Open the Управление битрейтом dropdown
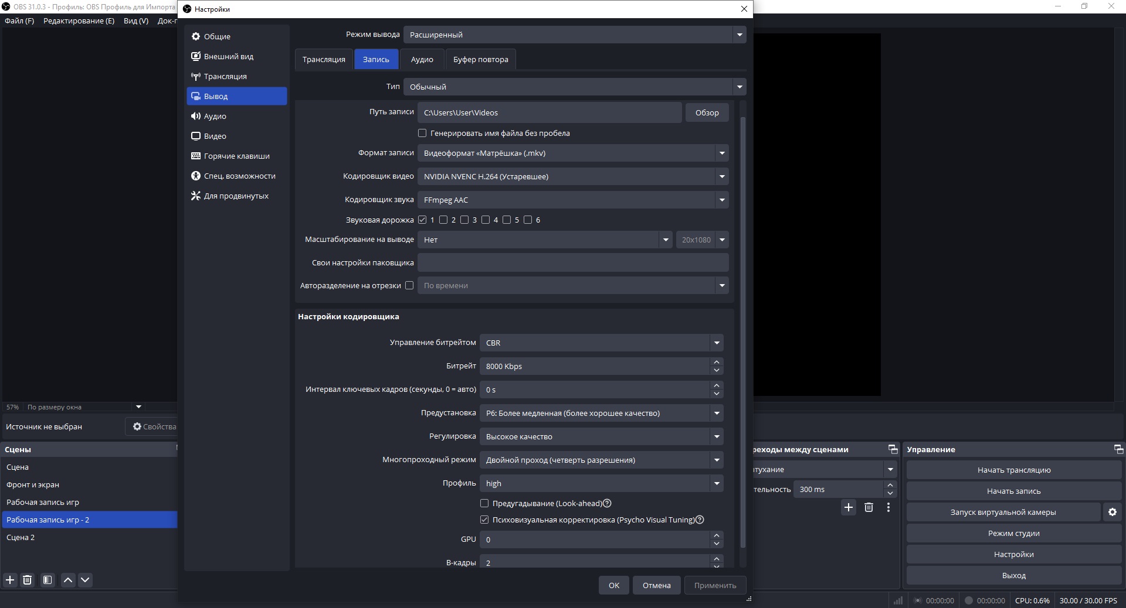The image size is (1126, 608). tap(602, 343)
